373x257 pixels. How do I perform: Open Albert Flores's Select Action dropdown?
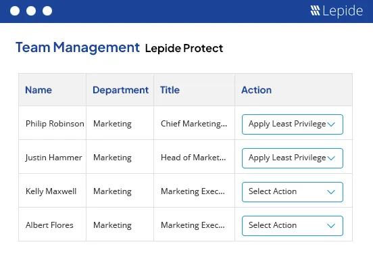[293, 226]
